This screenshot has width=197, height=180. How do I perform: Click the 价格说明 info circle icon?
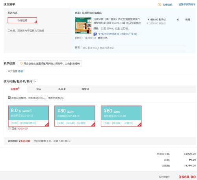[x=159, y=5]
